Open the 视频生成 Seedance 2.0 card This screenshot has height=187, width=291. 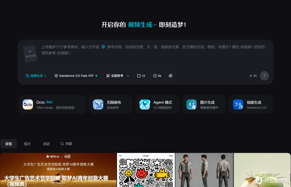[x=251, y=105]
